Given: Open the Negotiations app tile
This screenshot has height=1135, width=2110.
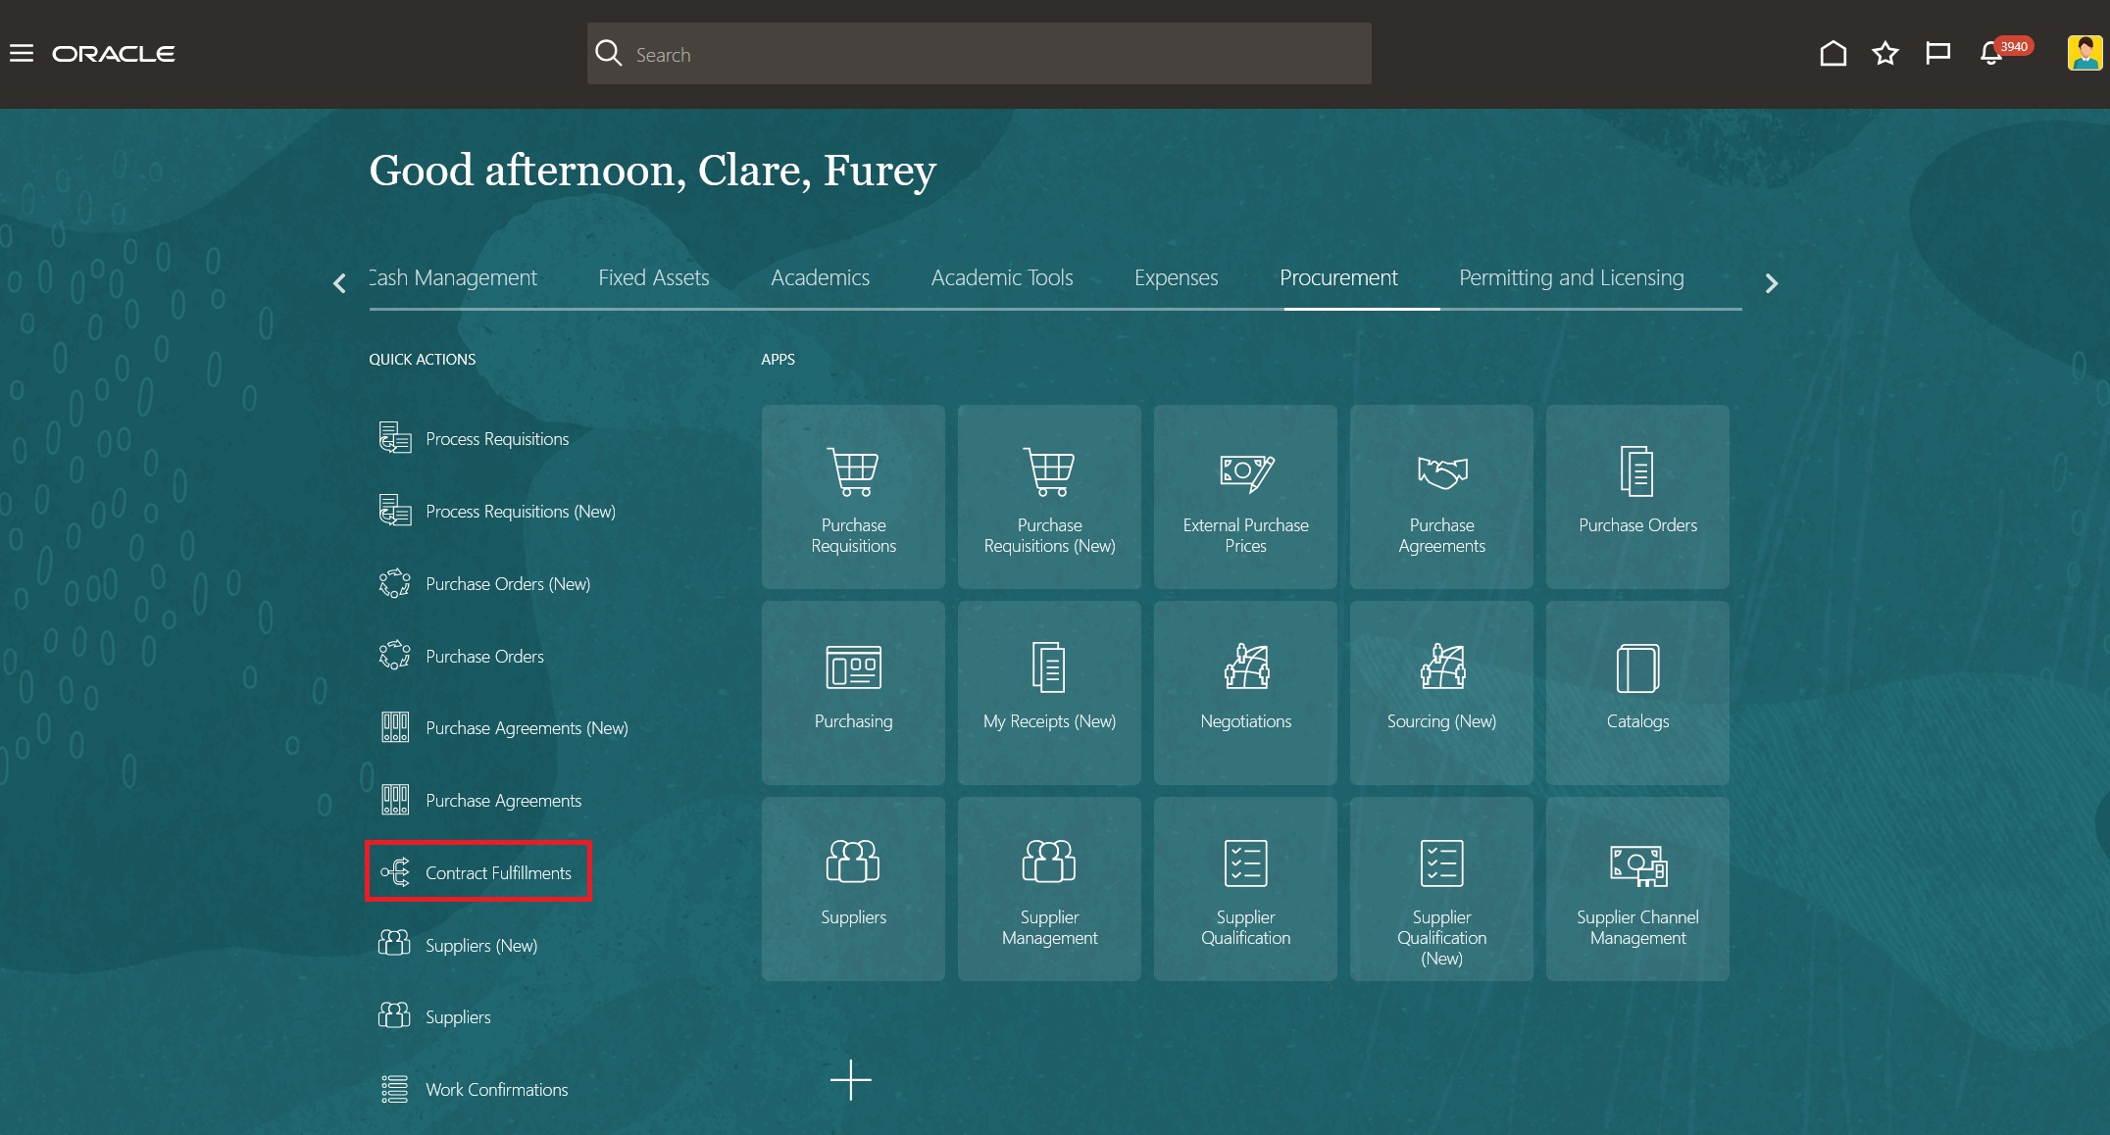Looking at the screenshot, I should click(x=1245, y=693).
